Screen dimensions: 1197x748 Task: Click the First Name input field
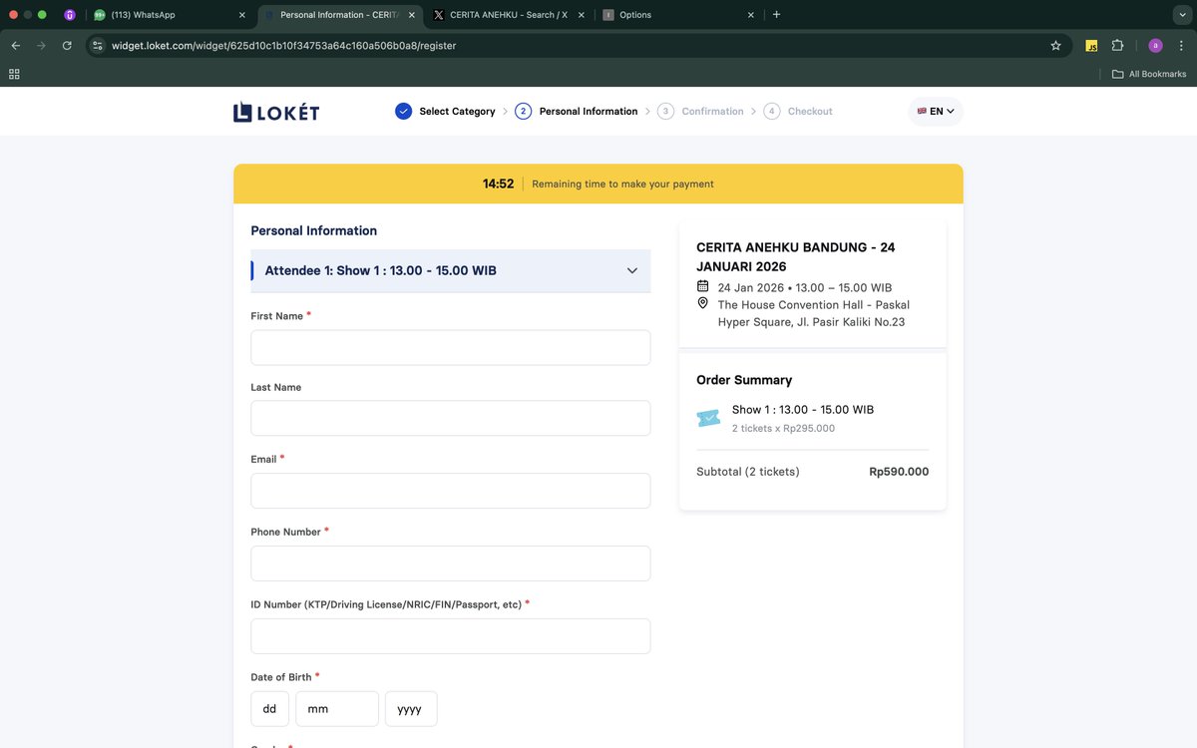(x=450, y=348)
